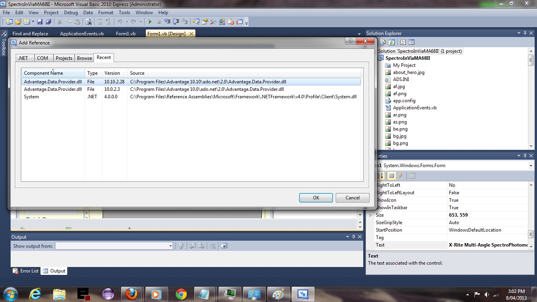This screenshot has width=537, height=302.
Task: Open Output panel window position dropdown
Action: click(347, 237)
